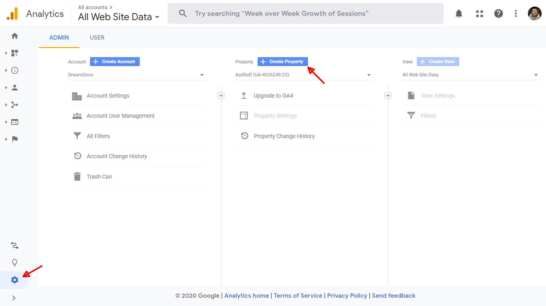Open Upgrade to GA4 option
Screen dimensions: 546x306
(x=273, y=96)
